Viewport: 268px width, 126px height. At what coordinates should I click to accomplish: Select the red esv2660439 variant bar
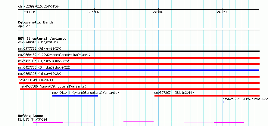pos(146,58)
